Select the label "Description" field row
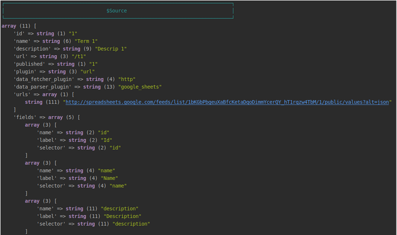Viewport: 397px width, 235px height. coord(89,216)
